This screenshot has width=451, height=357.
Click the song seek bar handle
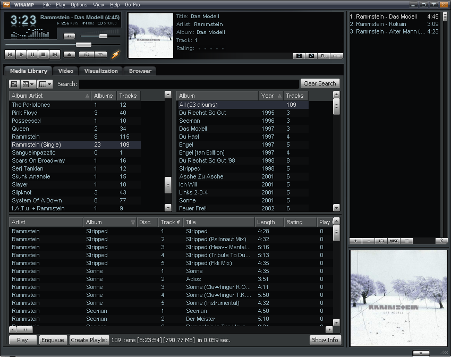click(x=84, y=45)
